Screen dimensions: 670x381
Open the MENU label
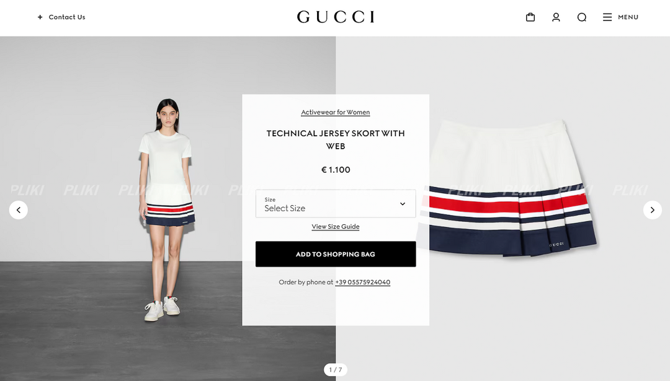pyautogui.click(x=628, y=17)
